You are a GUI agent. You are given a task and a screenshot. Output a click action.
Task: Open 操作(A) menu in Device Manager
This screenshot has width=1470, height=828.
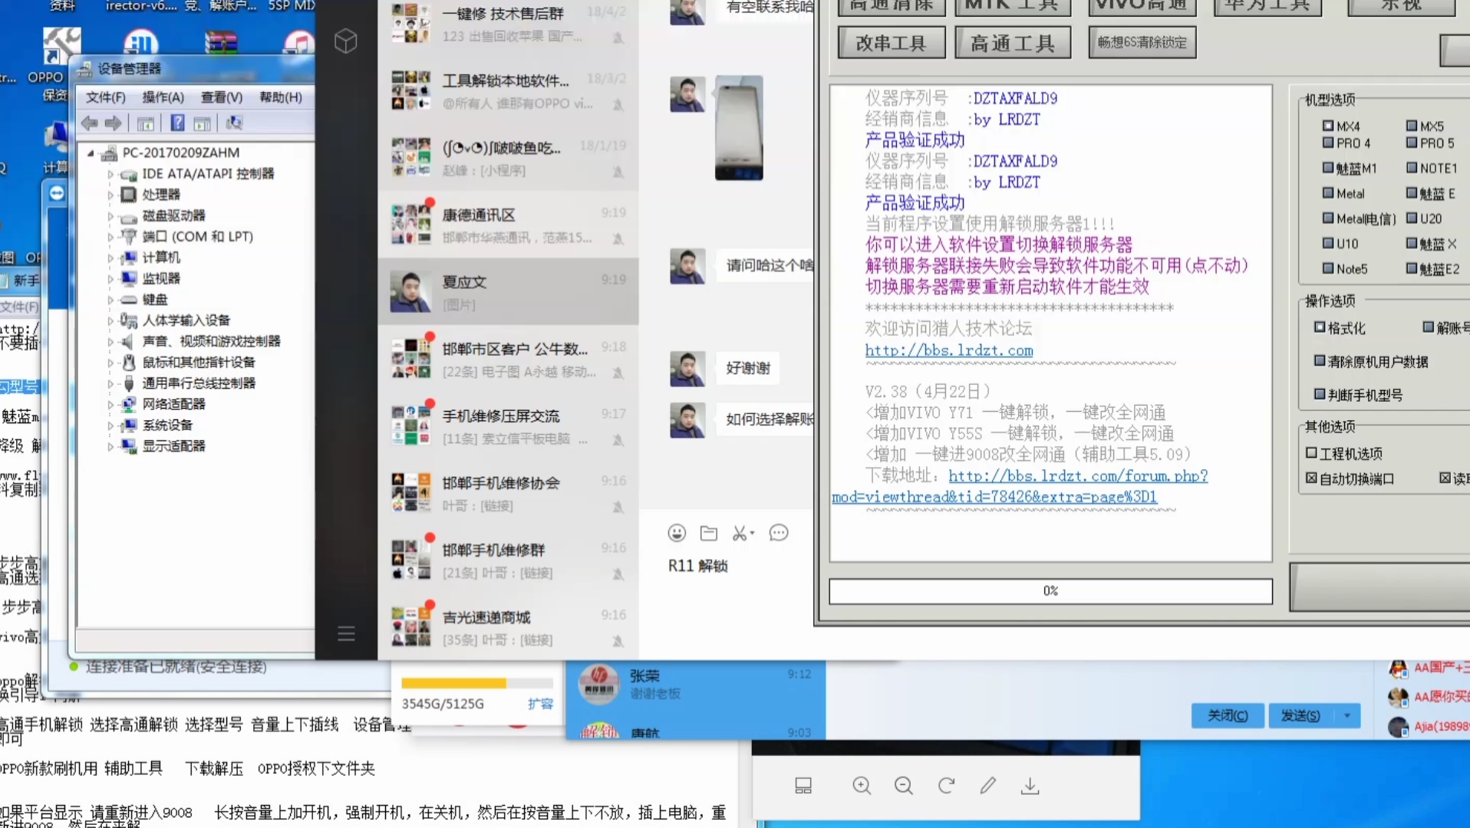163,97
